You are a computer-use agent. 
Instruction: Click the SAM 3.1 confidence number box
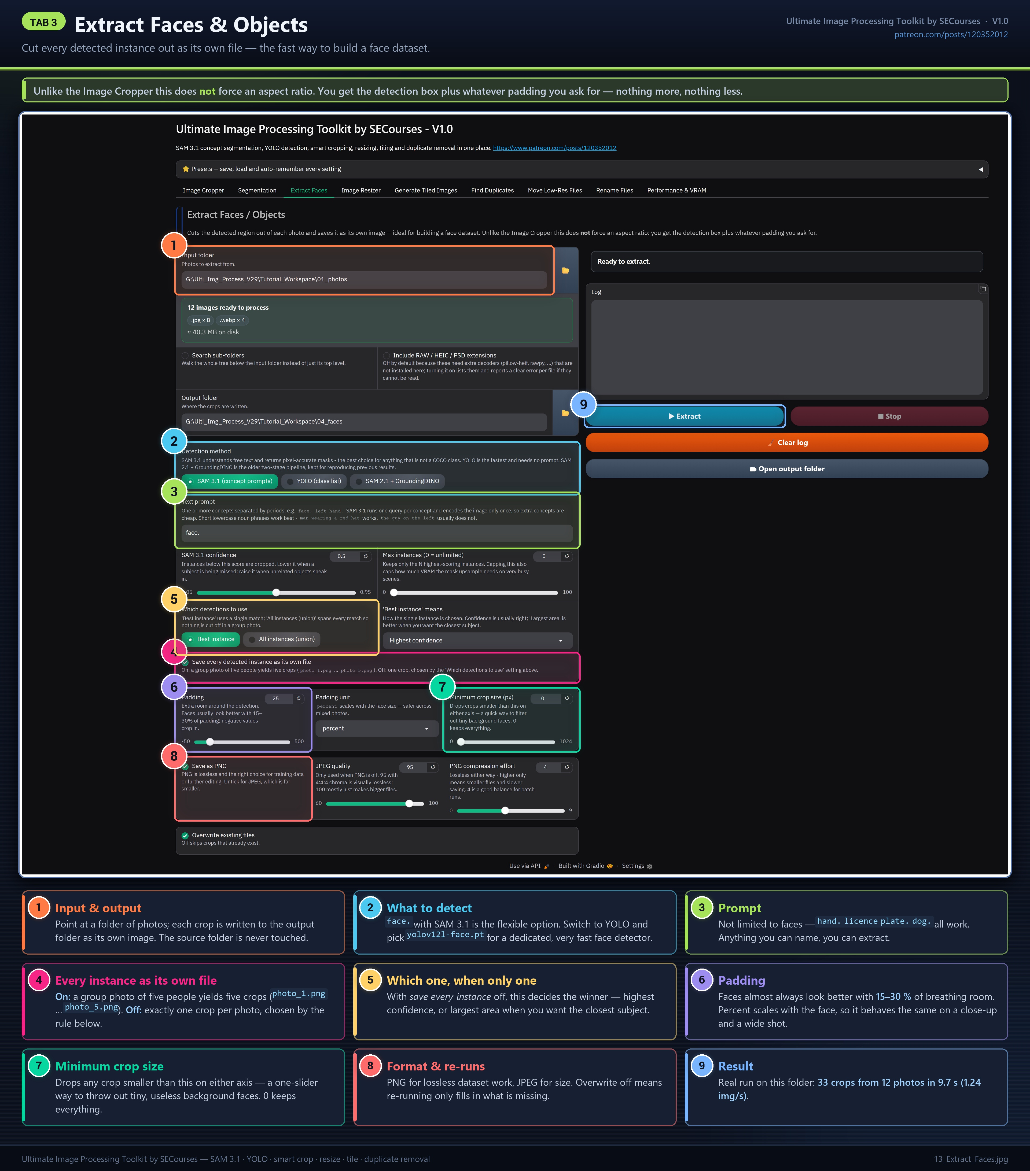tap(344, 556)
